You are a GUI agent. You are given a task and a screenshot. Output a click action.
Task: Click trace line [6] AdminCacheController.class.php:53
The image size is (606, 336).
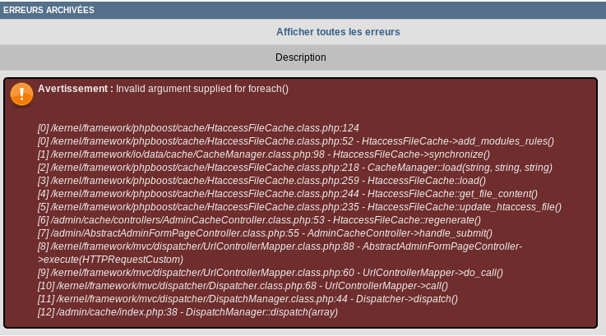point(259,220)
